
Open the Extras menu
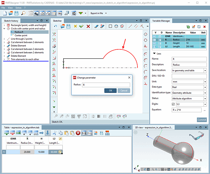tap(18, 8)
